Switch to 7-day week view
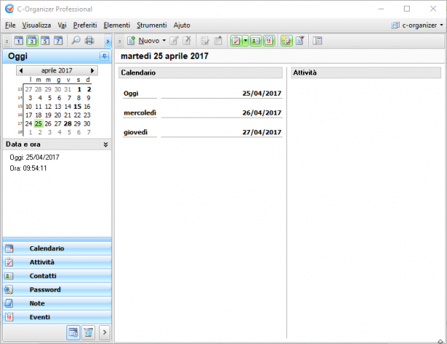Viewport: 447px width, 344px height. (x=58, y=41)
